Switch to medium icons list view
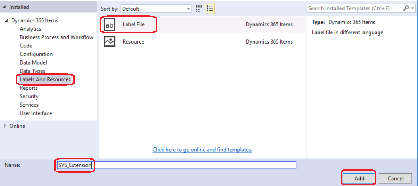The image size is (418, 186). pos(210,9)
